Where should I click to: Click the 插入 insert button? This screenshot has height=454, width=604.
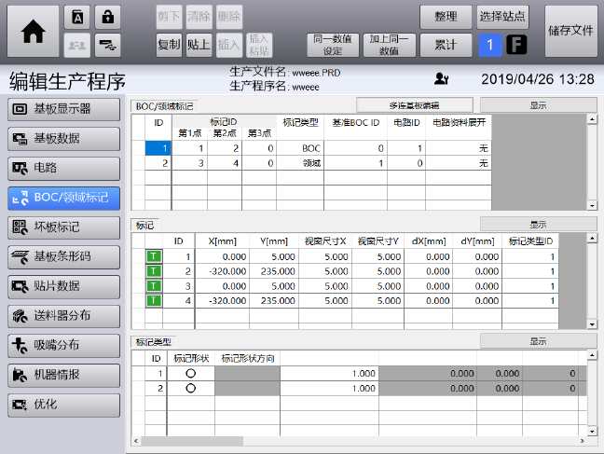[x=229, y=45]
